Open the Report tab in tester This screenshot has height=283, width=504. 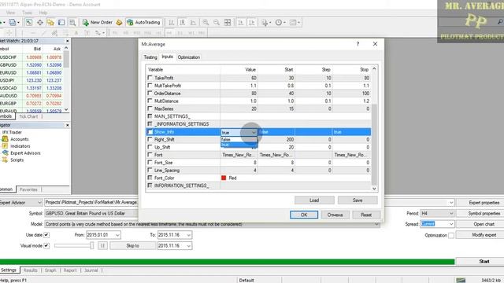tap(70, 270)
